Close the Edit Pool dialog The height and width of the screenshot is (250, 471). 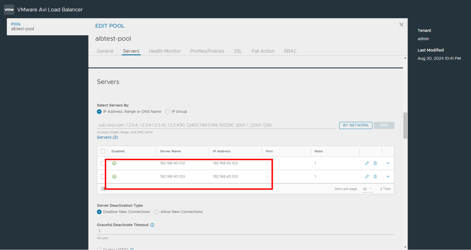tap(401, 24)
